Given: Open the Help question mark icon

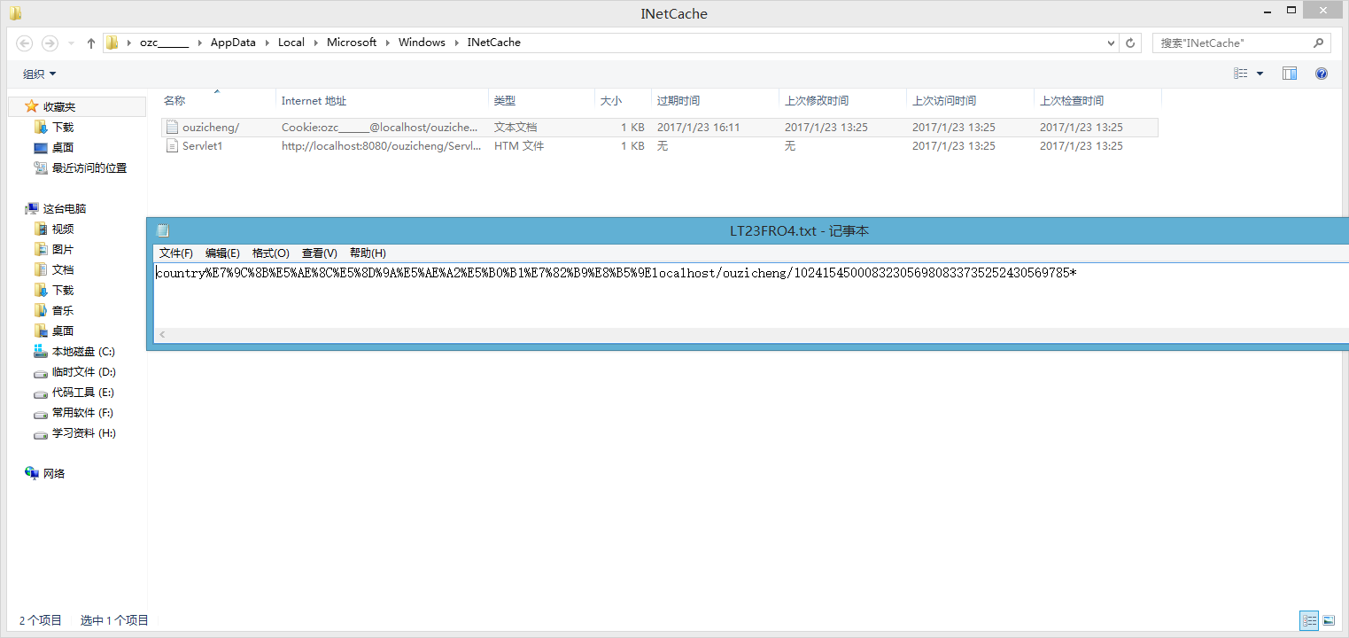Looking at the screenshot, I should tap(1322, 74).
